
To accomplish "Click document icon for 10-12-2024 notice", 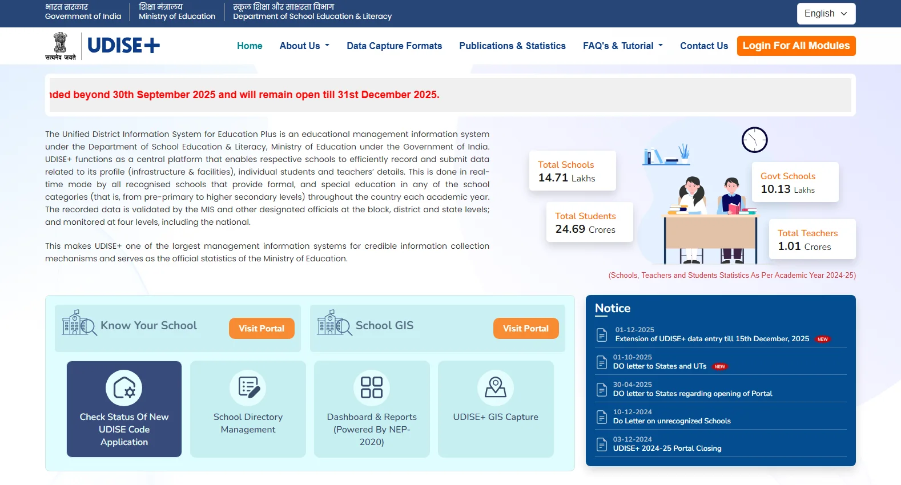I will pos(602,417).
